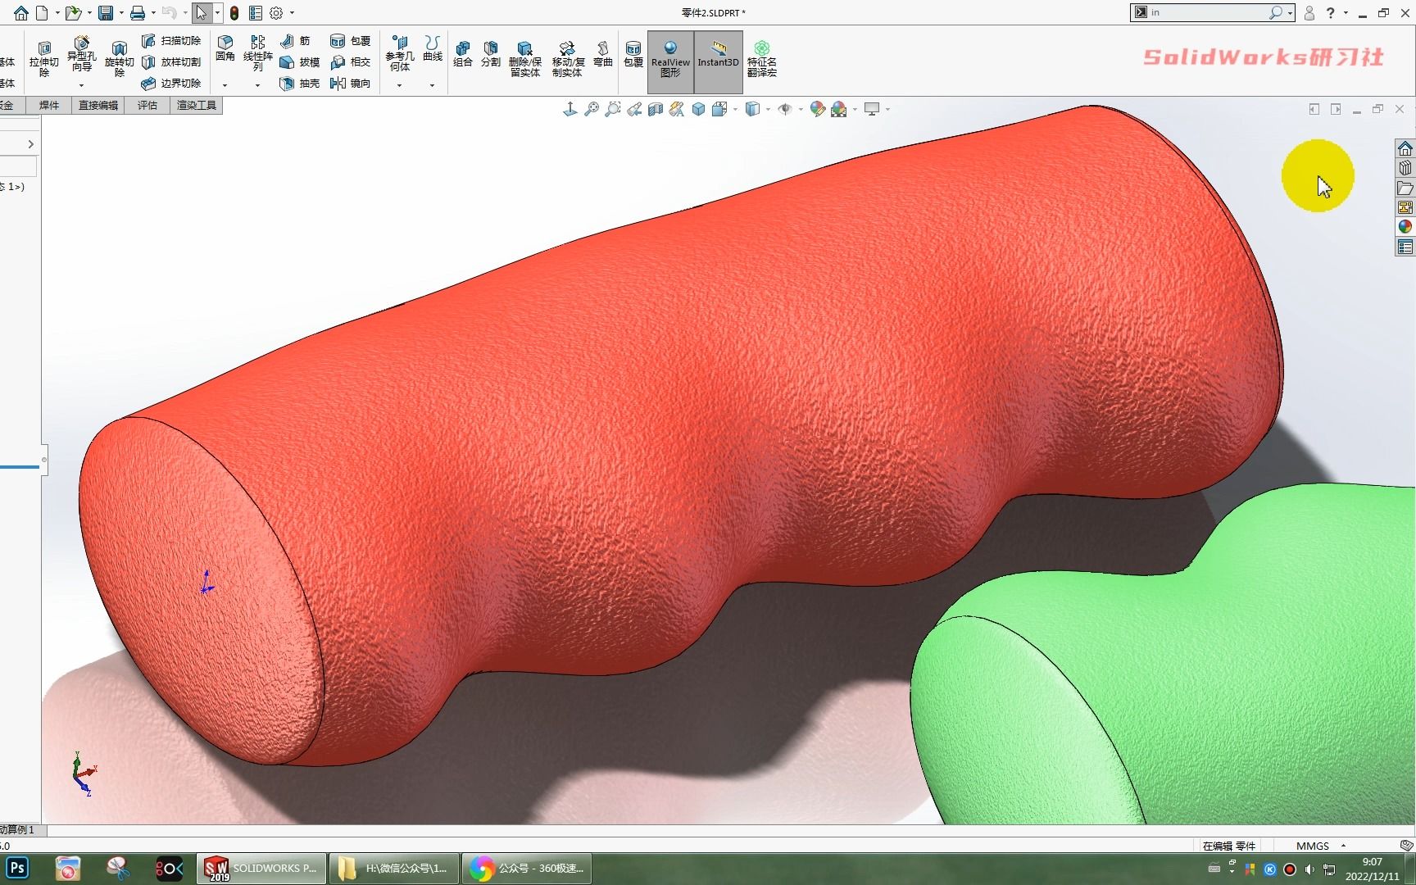The width and height of the screenshot is (1416, 885).
Task: Select the Draft (拔模) tool
Action: (x=299, y=61)
